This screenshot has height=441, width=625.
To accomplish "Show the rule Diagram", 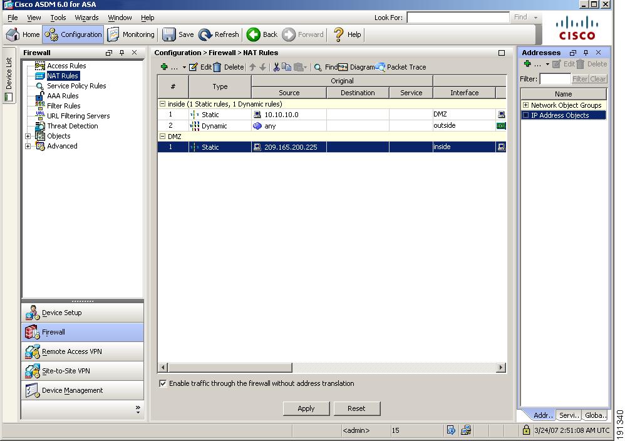I will pyautogui.click(x=357, y=67).
